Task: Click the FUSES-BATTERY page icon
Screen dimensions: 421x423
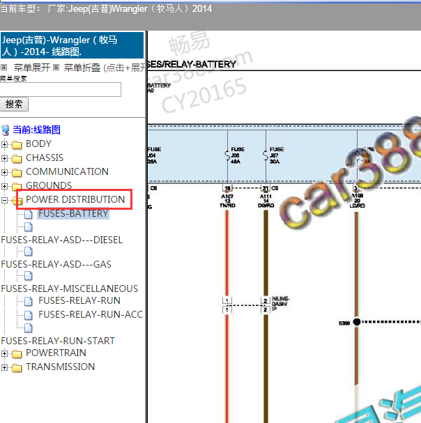Action: 29,214
